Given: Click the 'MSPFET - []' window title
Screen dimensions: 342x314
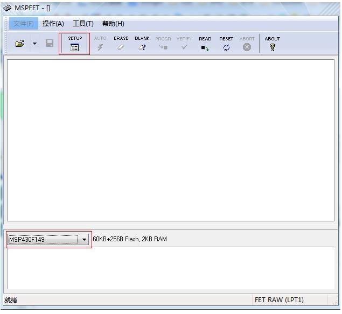Looking at the screenshot, I should click(32, 8).
